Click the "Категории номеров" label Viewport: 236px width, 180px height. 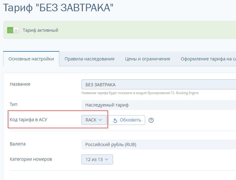pos(31,159)
